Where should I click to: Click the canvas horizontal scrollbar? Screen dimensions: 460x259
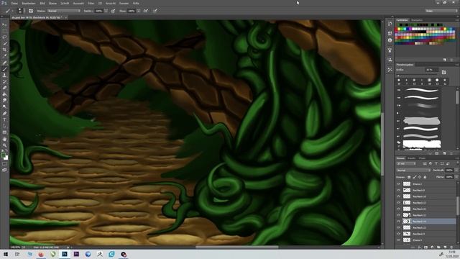click(237, 247)
